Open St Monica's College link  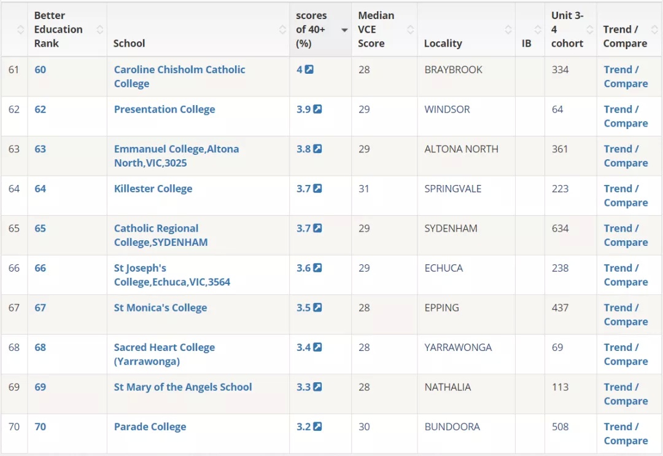160,307
